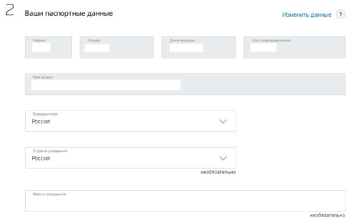Select the 'Серия' passport field

pos(48,47)
